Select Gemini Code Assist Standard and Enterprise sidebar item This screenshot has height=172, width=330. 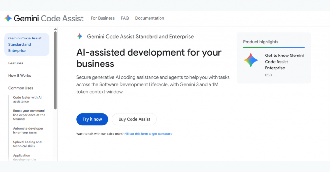(x=27, y=44)
